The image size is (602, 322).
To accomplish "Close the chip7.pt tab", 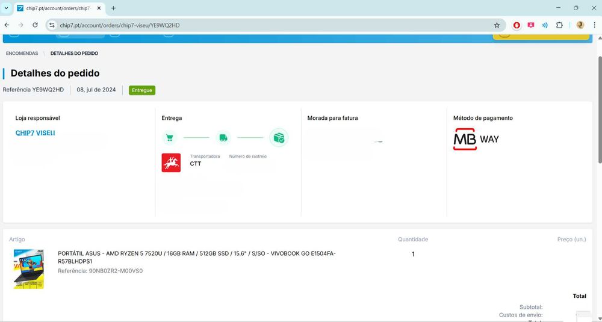I will click(x=99, y=8).
